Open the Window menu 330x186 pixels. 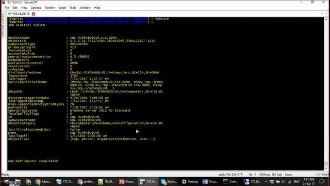tap(85, 8)
